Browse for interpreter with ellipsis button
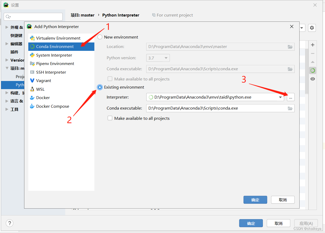The image size is (325, 233). (x=290, y=97)
